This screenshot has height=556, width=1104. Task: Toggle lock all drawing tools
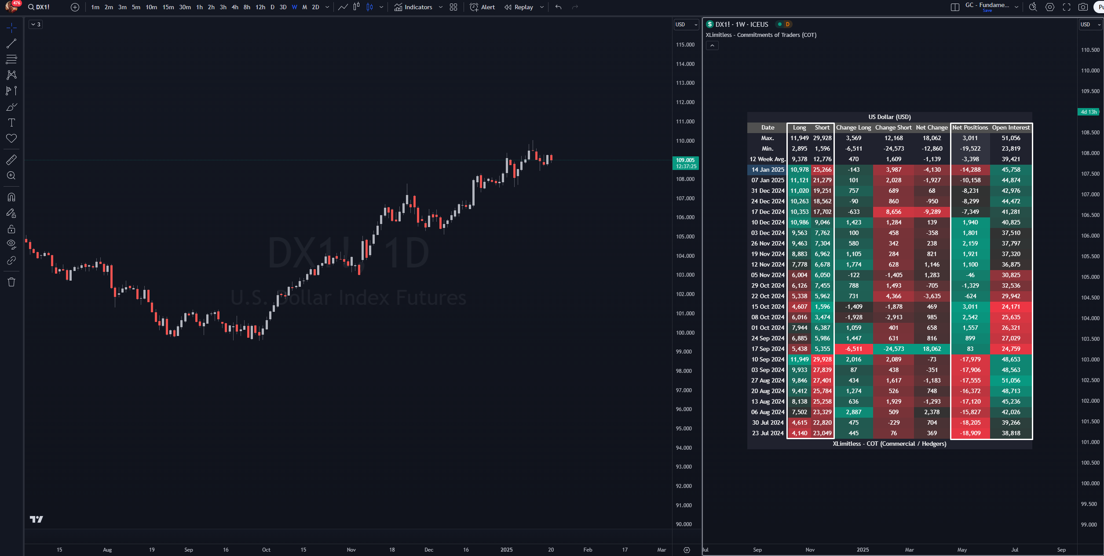[x=11, y=229]
